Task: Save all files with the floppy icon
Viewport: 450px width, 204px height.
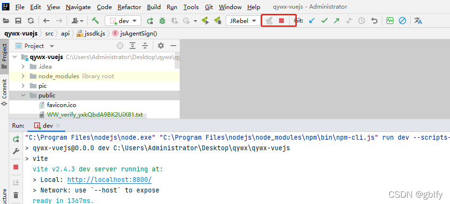Action: 18,21
